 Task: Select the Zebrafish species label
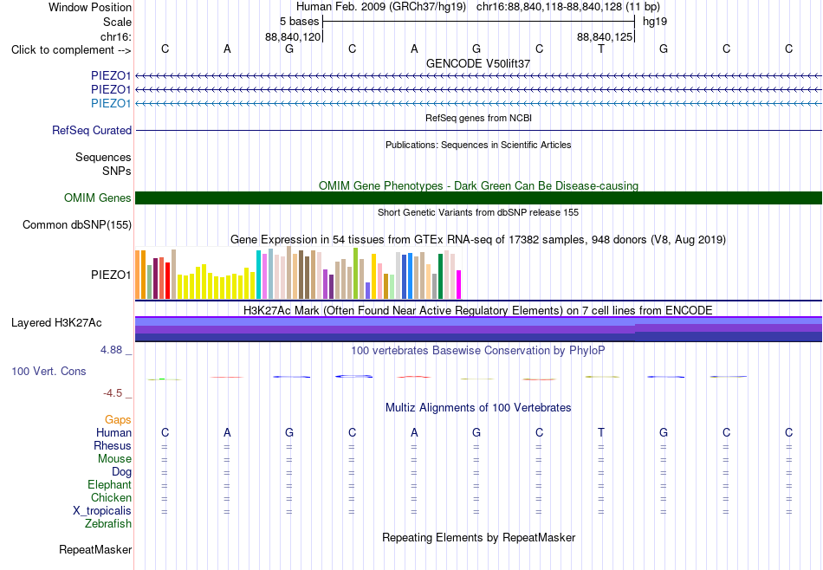(x=108, y=524)
